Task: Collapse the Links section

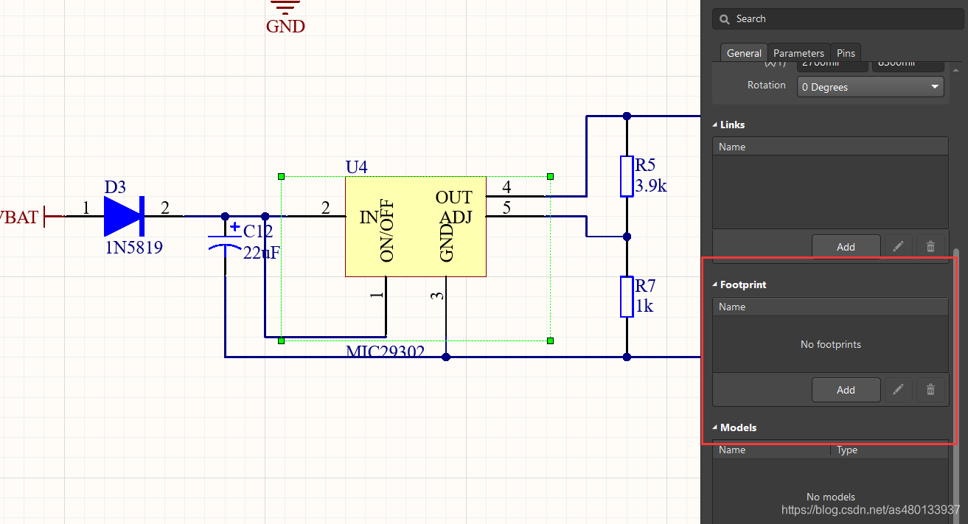Action: (714, 125)
